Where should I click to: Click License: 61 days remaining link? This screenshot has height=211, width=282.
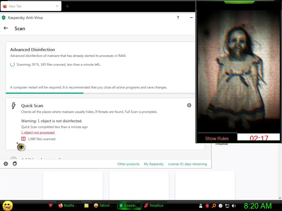click(187, 164)
